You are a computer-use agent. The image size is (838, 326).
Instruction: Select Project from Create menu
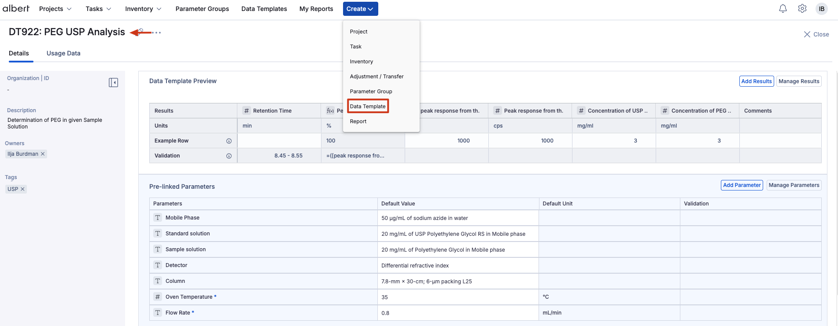[x=359, y=32]
